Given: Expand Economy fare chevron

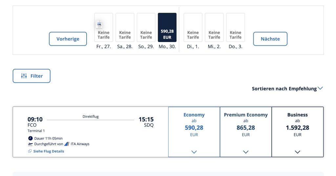Looking at the screenshot, I should click(194, 152).
